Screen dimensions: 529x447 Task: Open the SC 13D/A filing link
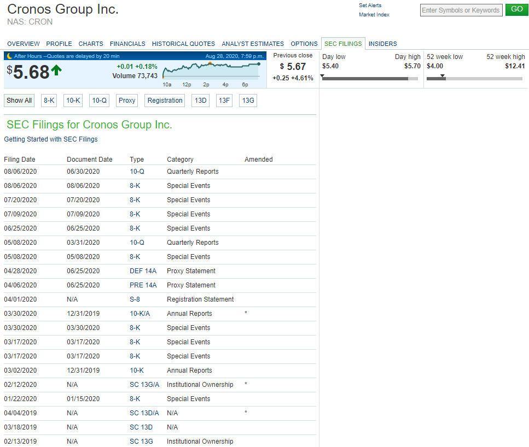(x=144, y=413)
